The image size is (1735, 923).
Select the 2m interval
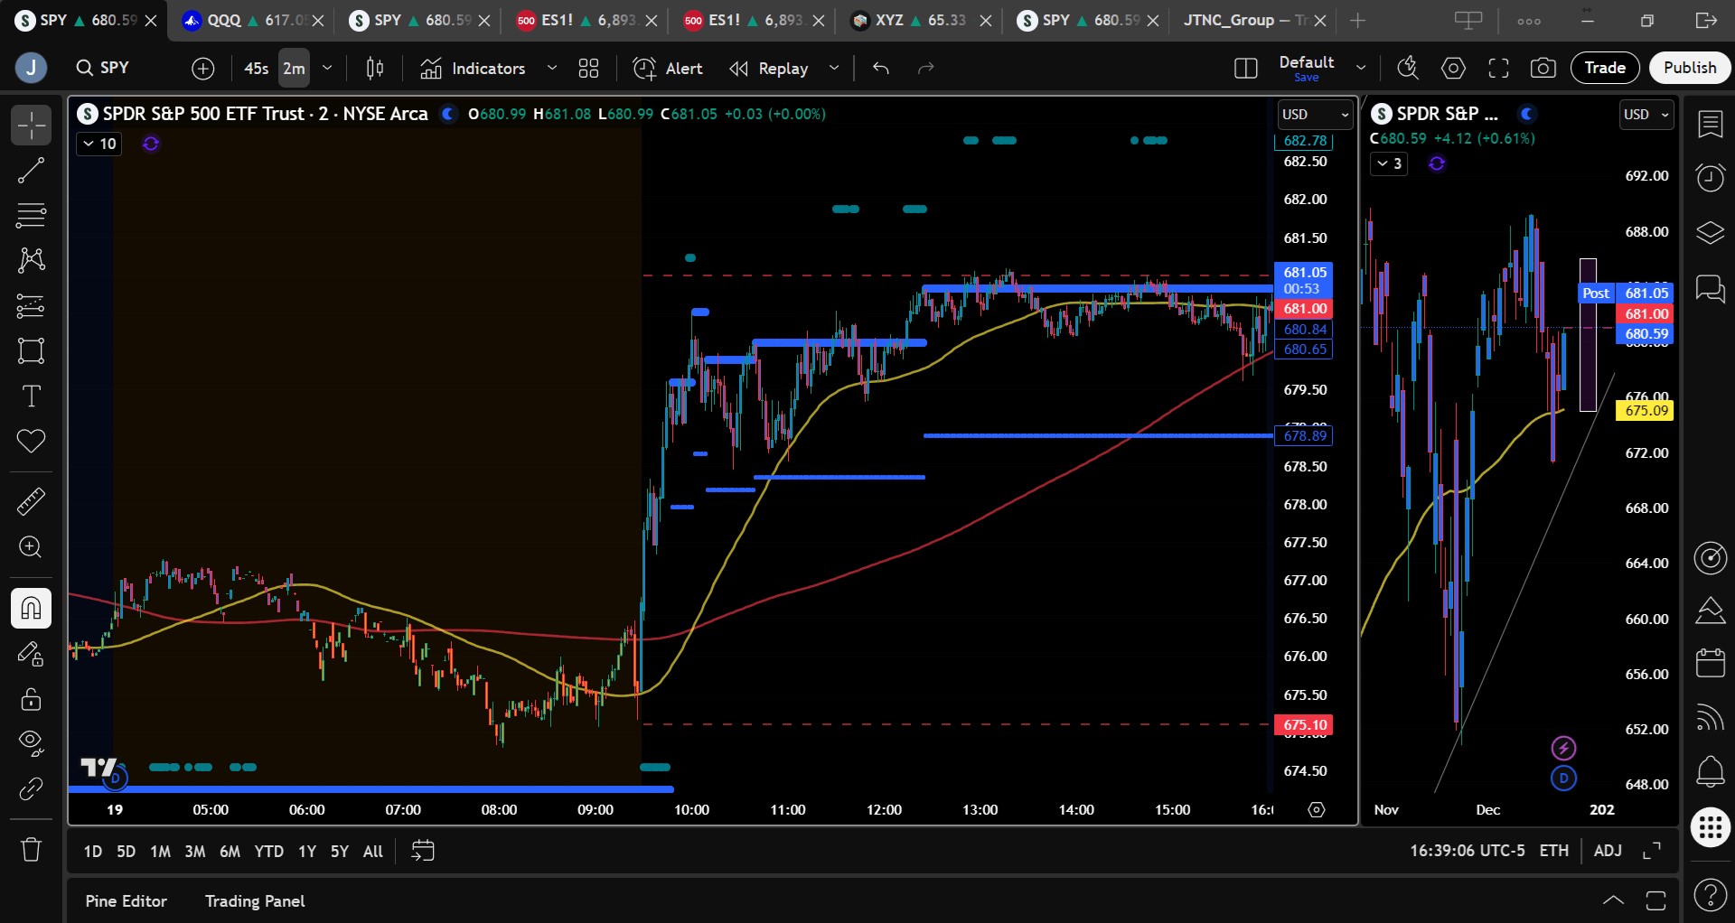tap(294, 68)
